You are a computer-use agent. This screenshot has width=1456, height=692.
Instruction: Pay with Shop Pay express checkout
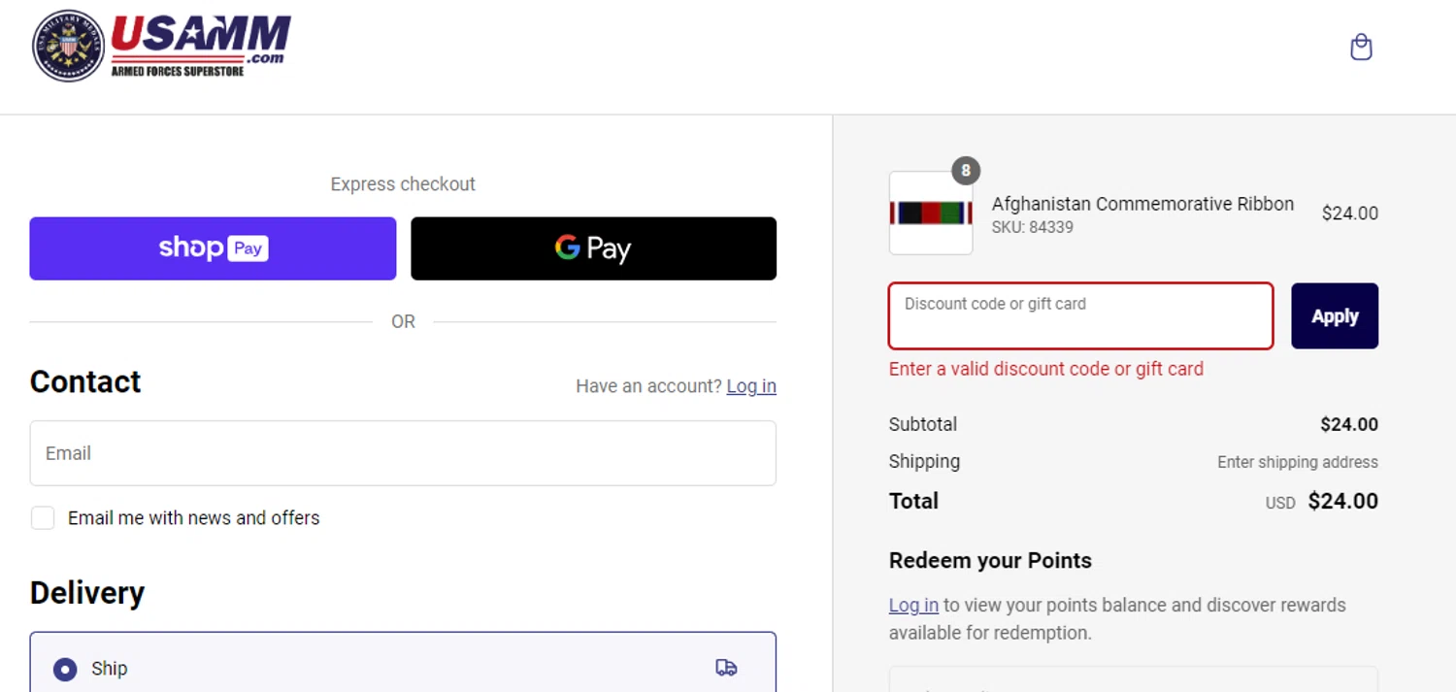pos(213,248)
